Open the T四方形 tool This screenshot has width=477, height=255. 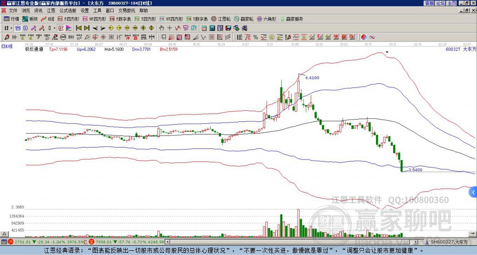[145, 19]
